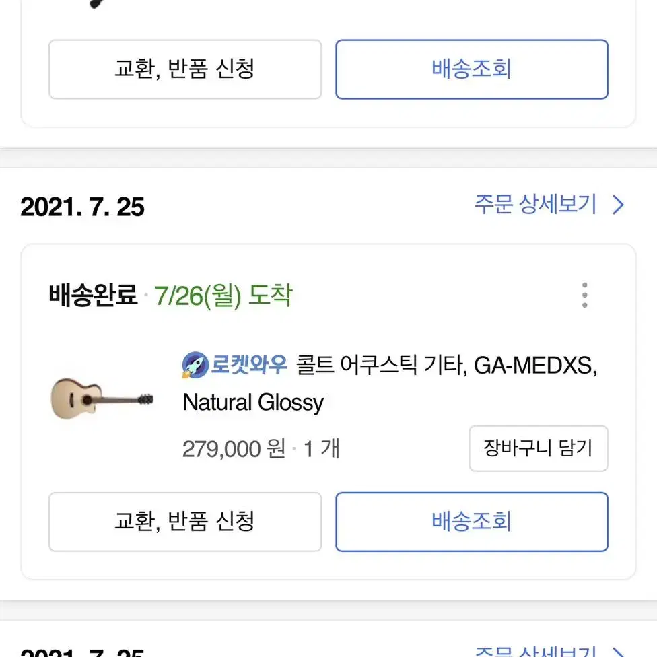Screen dimensions: 657x657
Task: Open the partially visible 주문 상세보기 at screen bottom
Action: 535,651
